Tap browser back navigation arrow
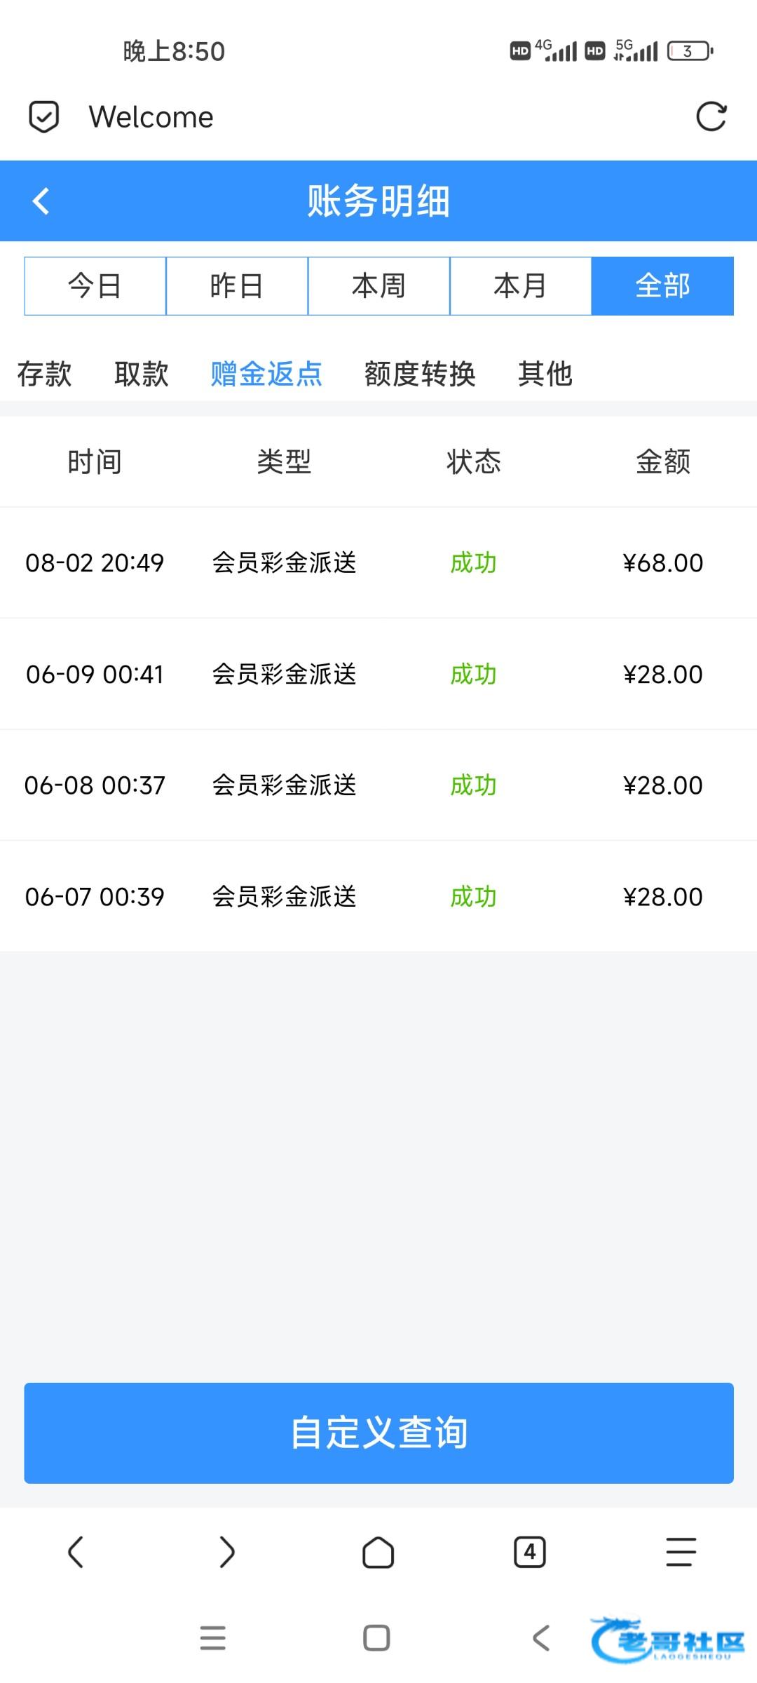The image size is (757, 1683). (76, 1552)
